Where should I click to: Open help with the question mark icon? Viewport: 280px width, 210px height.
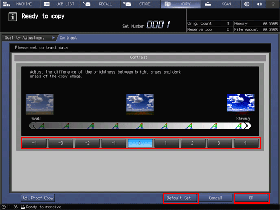pos(273,4)
